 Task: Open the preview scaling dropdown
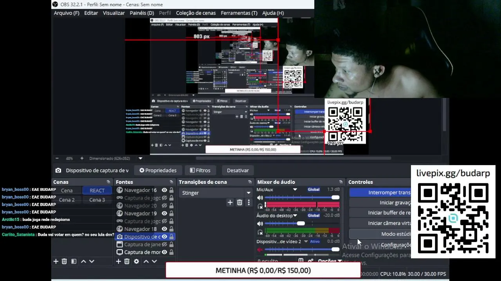pyautogui.click(x=141, y=158)
